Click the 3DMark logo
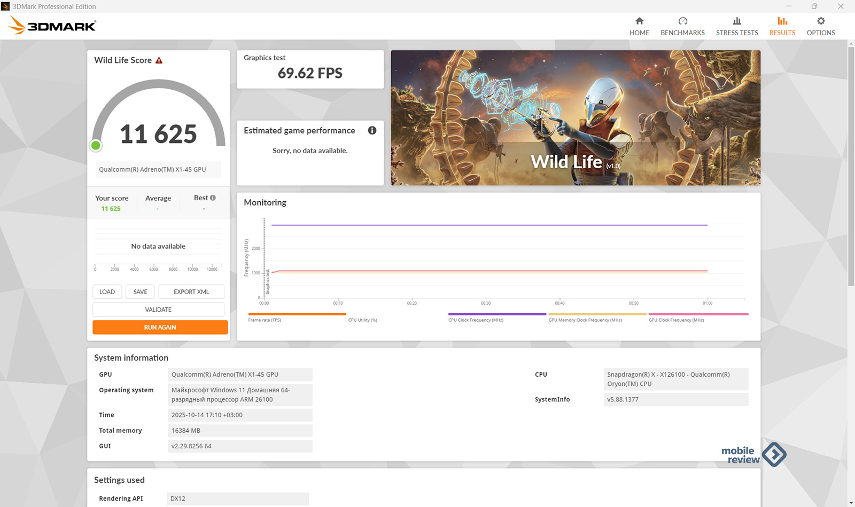The height and width of the screenshot is (507, 855). pyautogui.click(x=52, y=26)
